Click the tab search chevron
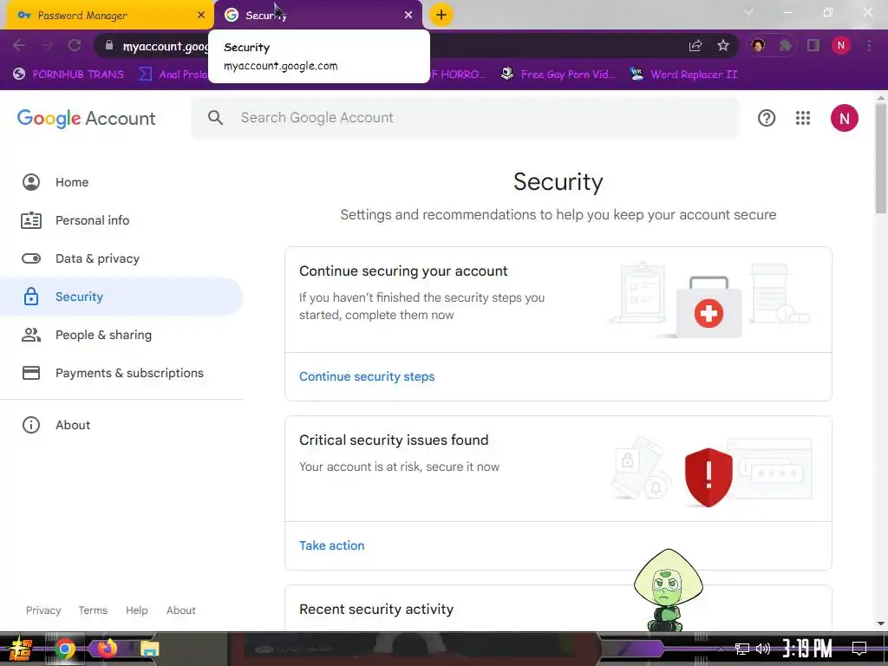The width and height of the screenshot is (888, 666). [x=748, y=12]
